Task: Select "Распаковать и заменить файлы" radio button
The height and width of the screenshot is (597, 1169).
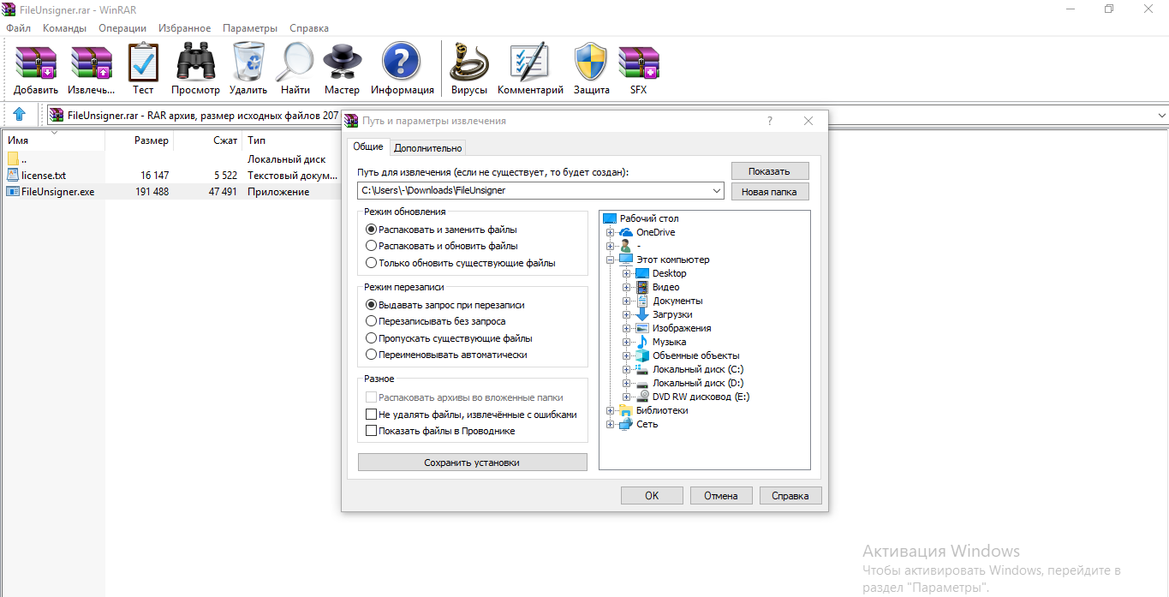Action: [x=371, y=230]
